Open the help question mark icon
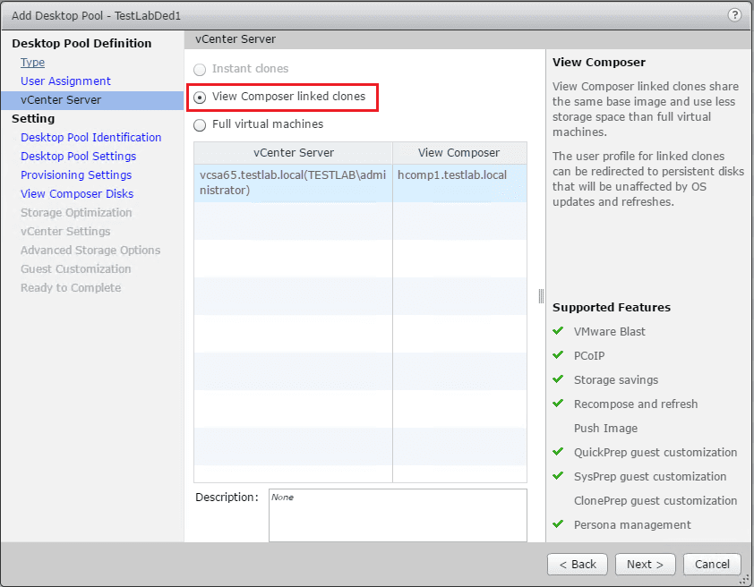This screenshot has height=587, width=754. (734, 15)
